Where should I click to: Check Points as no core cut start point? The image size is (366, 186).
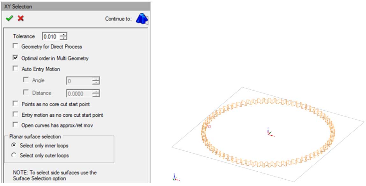point(15,104)
